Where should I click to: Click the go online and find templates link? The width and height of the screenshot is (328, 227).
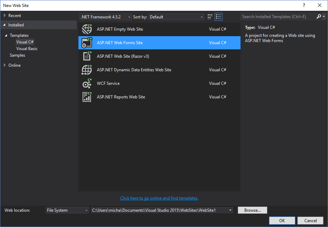[x=159, y=198]
